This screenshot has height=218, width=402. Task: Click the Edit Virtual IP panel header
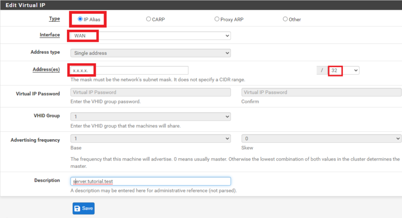click(201, 5)
